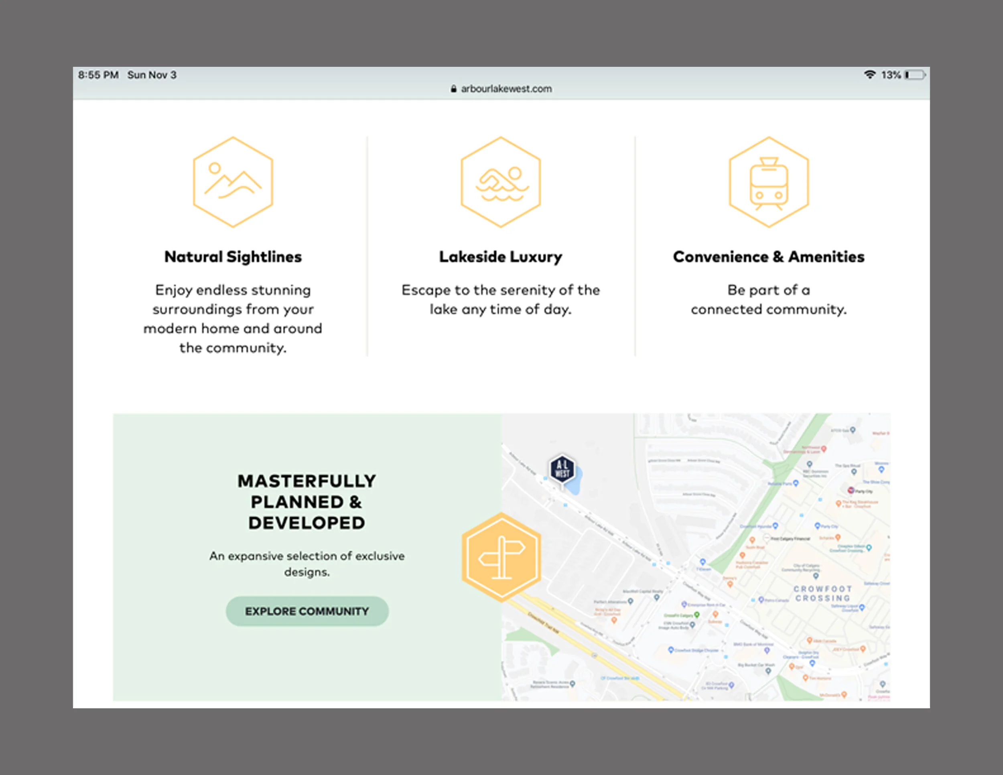Click the Masterfully Planned & Developed heading

tap(307, 502)
